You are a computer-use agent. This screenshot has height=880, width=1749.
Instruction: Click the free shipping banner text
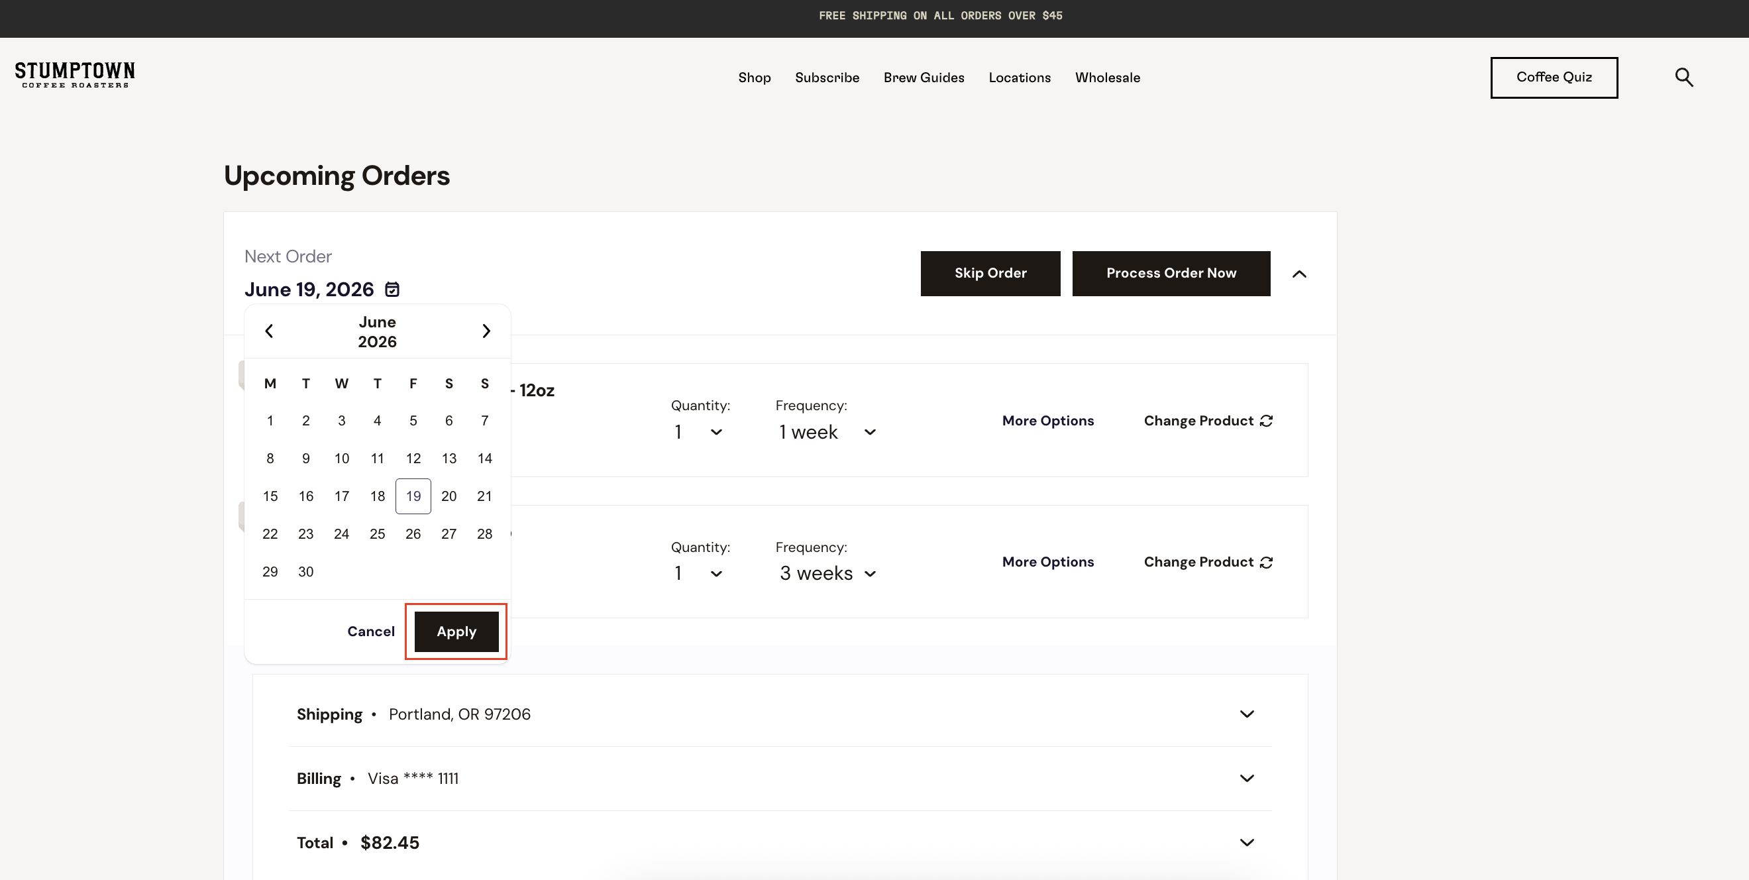click(x=940, y=16)
